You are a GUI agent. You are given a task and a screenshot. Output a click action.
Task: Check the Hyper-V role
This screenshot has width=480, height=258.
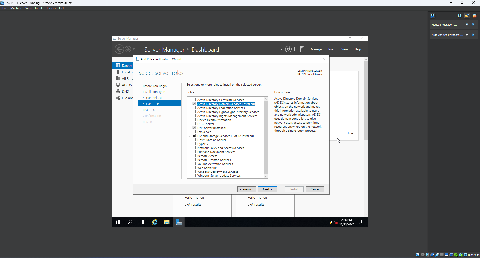[194, 144]
